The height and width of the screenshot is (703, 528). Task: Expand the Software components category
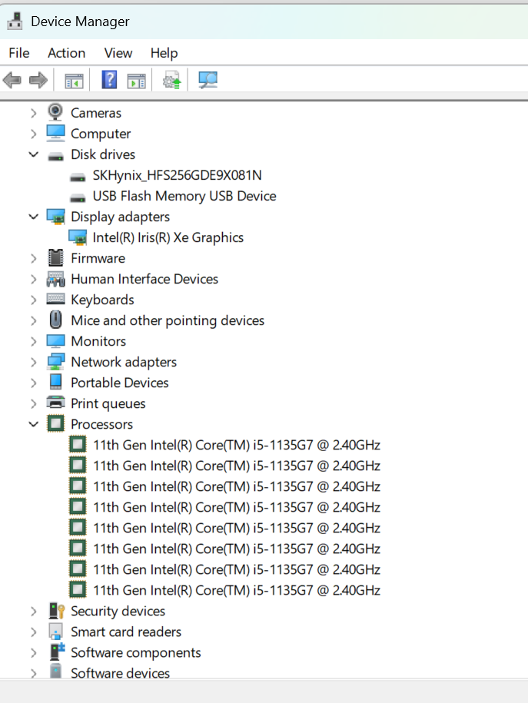tap(34, 652)
